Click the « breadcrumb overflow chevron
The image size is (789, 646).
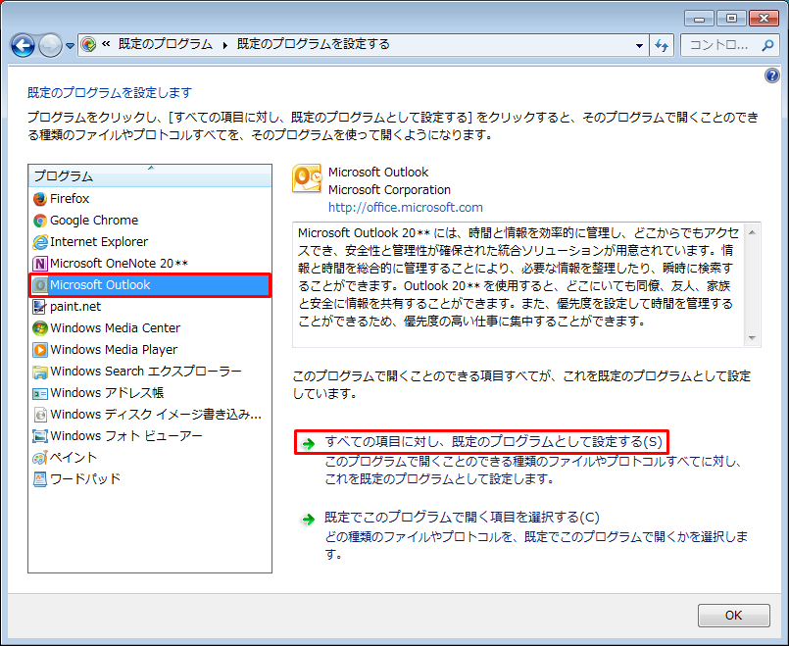click(106, 44)
